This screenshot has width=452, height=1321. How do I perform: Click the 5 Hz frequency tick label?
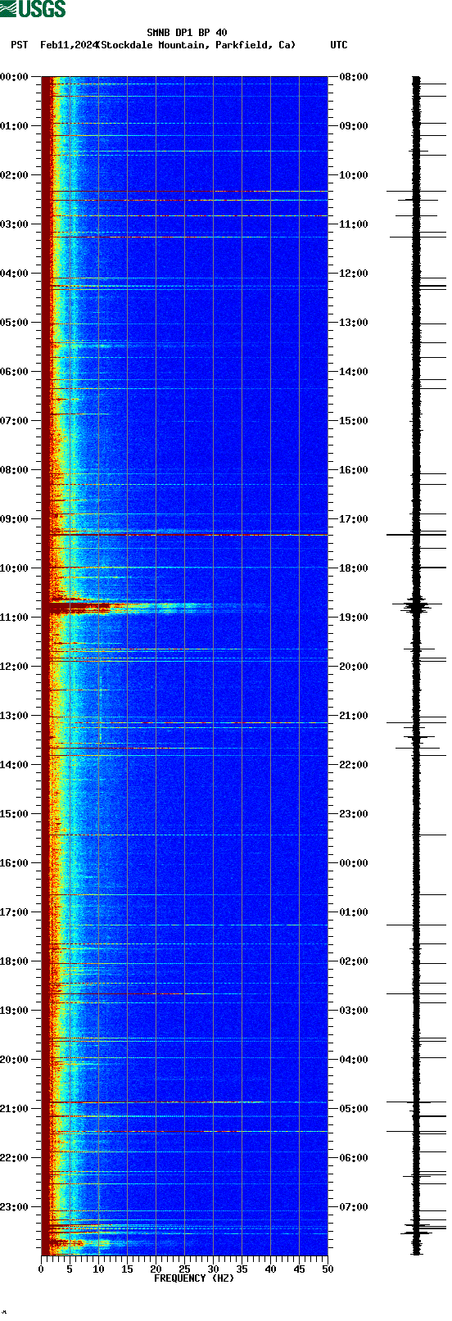(x=70, y=1269)
